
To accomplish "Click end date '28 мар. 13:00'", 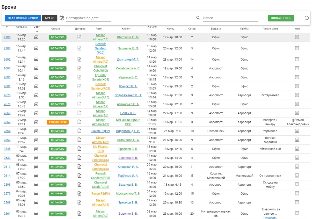I will 172,60.
